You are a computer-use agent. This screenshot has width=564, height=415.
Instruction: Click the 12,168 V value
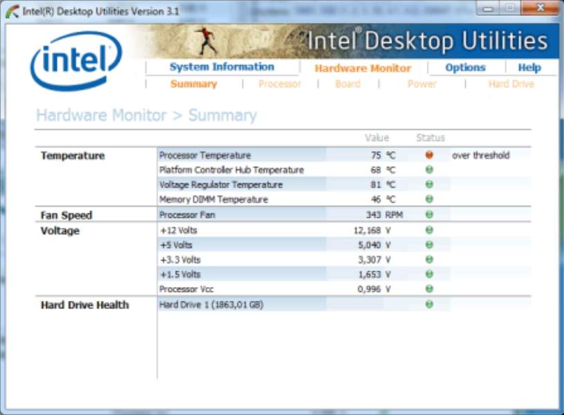[372, 230]
